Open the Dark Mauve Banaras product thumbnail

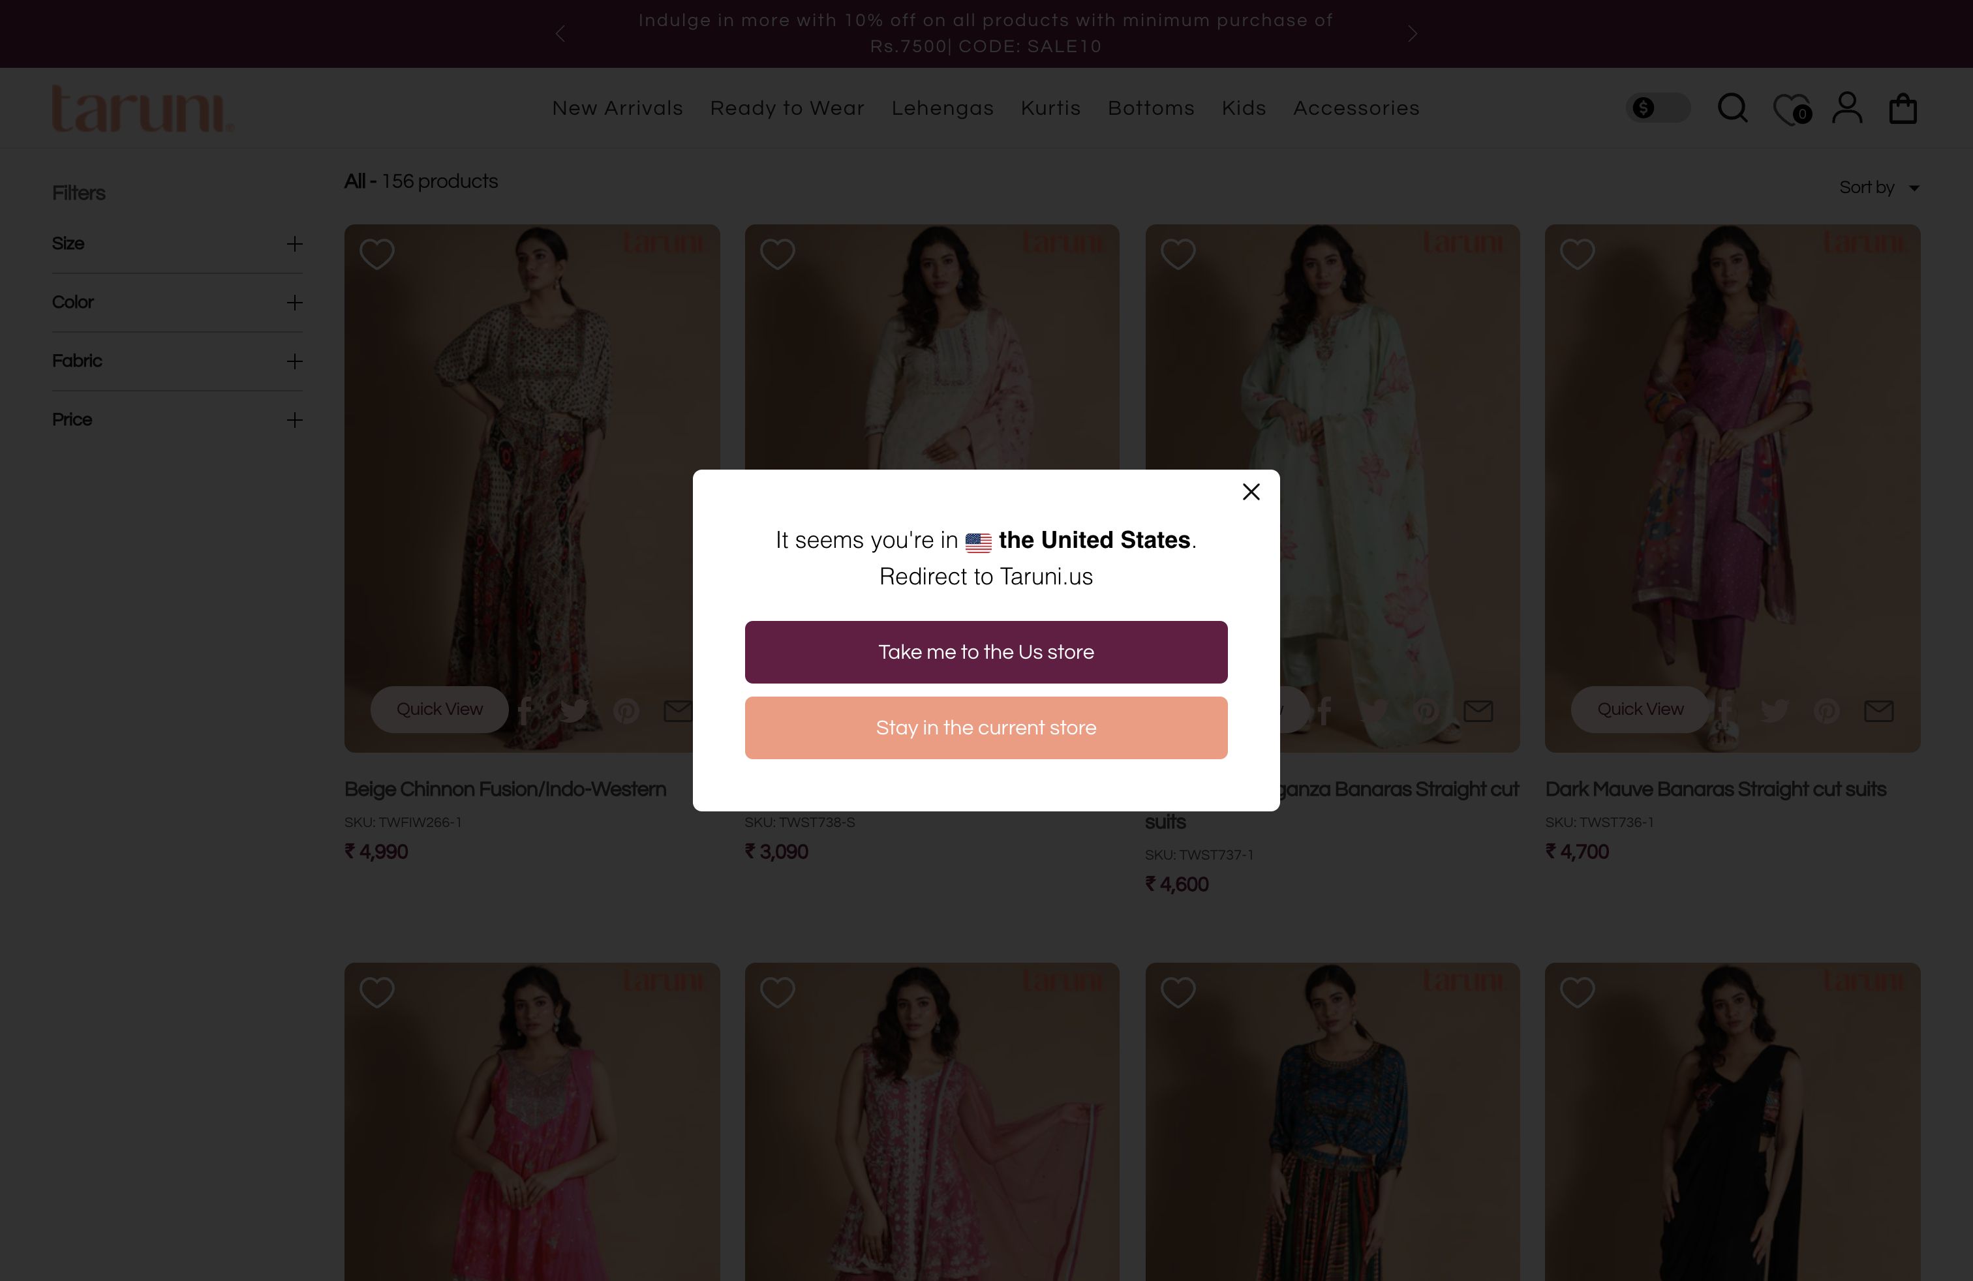point(1732,464)
